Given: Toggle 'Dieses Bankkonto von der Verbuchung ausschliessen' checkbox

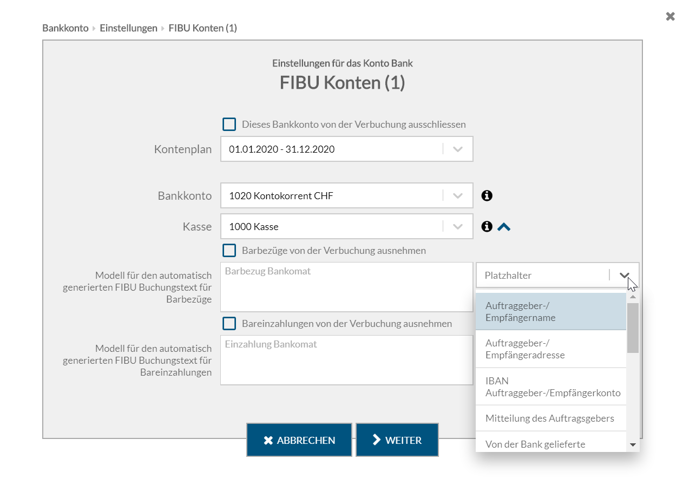Looking at the screenshot, I should (229, 124).
